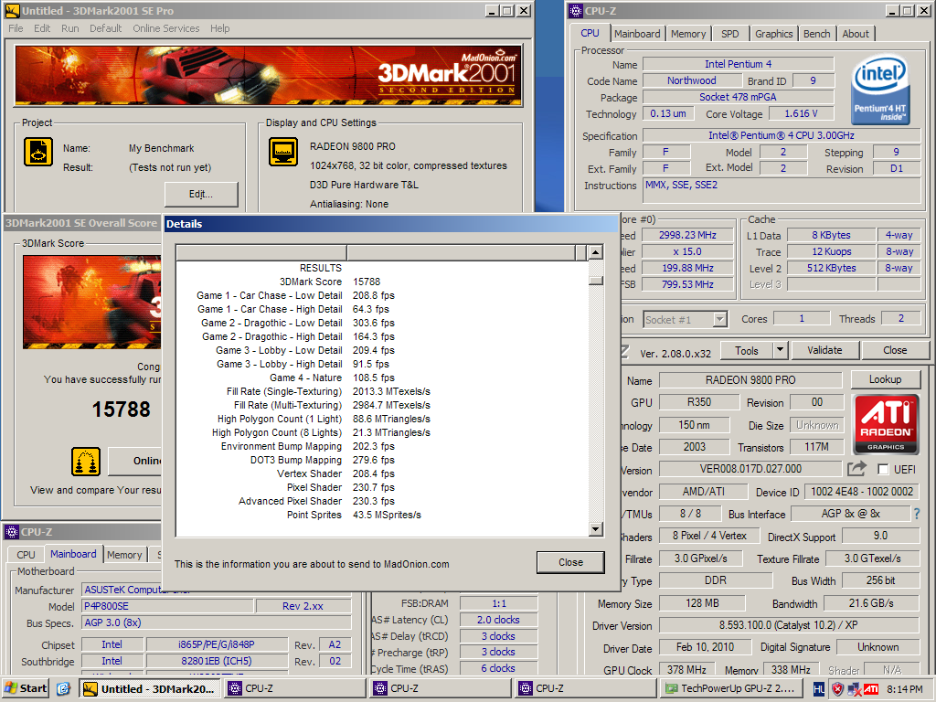Open the Run menu in 3DMark2001

coord(69,28)
